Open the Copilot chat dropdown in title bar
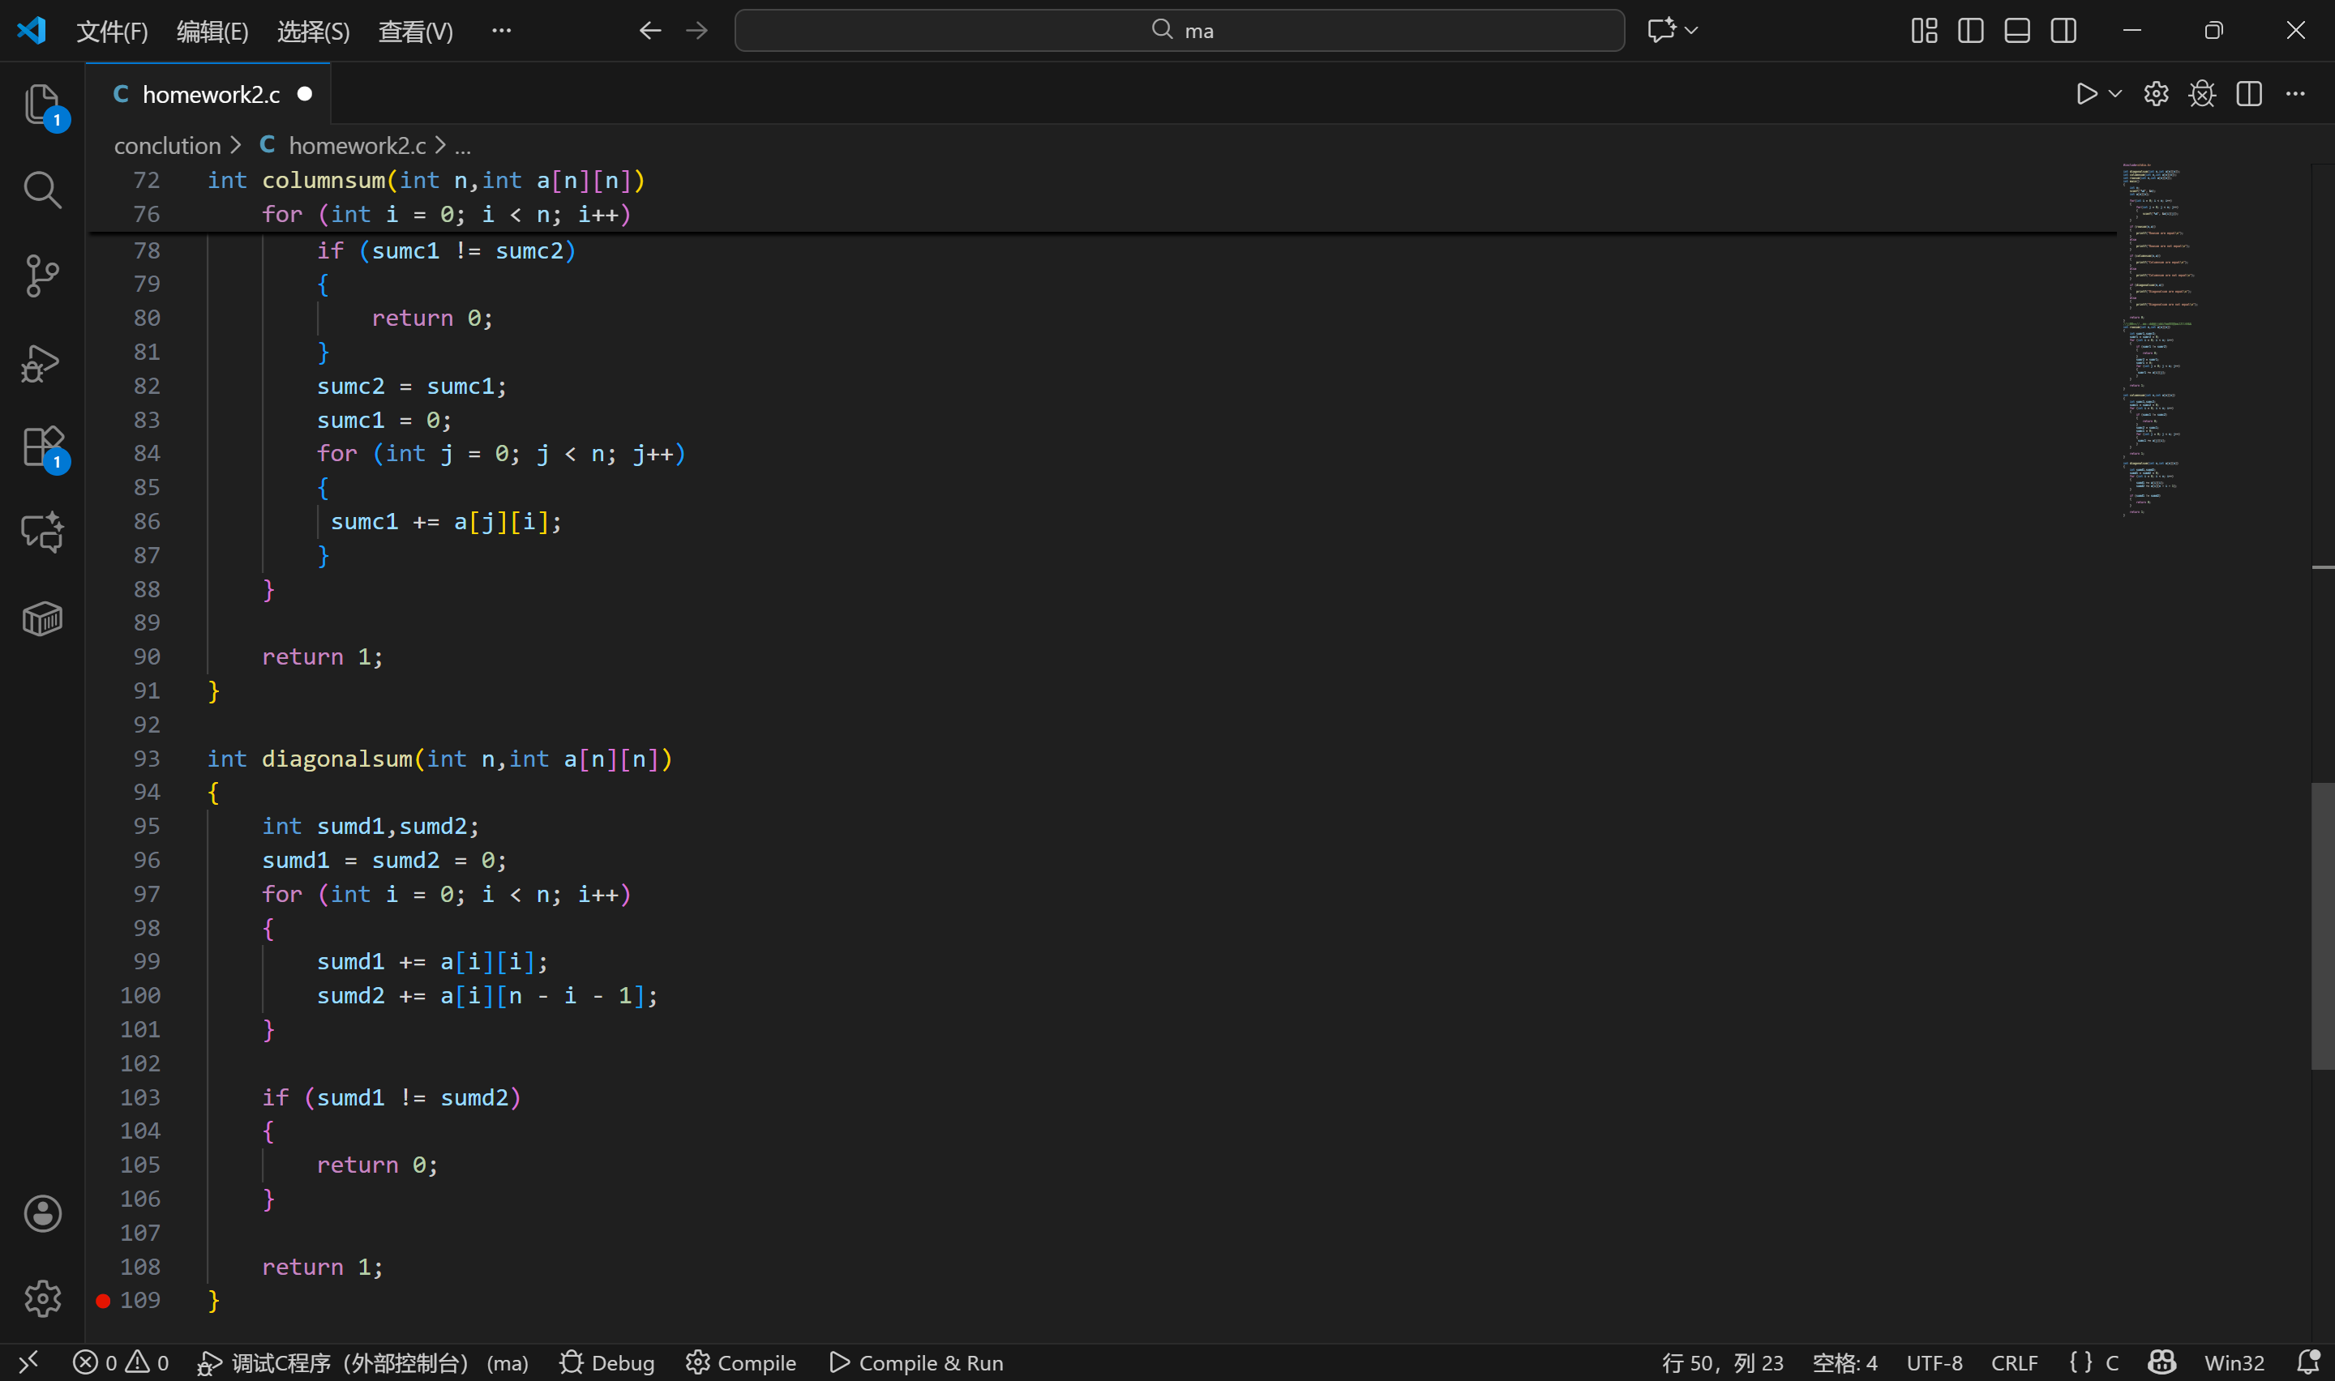This screenshot has width=2335, height=1381. [1692, 31]
